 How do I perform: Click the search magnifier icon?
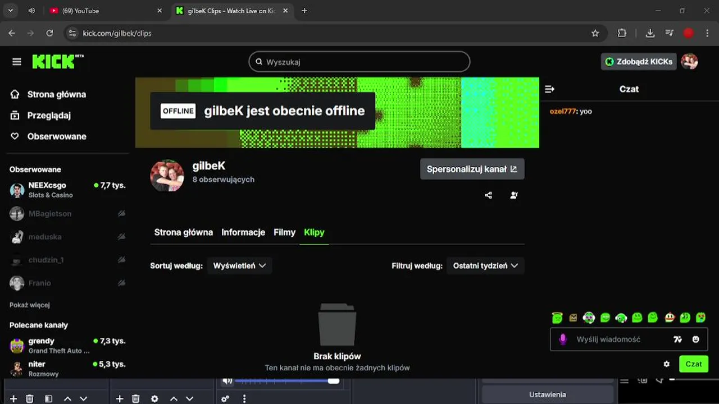(x=259, y=62)
